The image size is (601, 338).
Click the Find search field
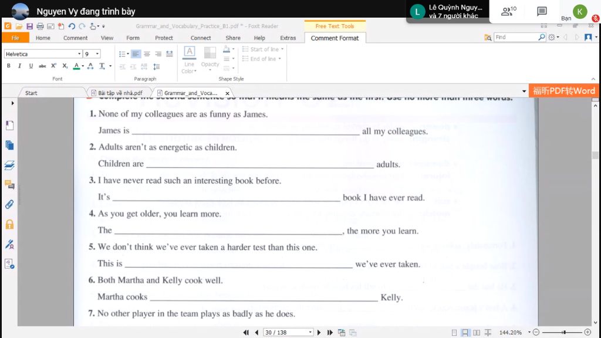pyautogui.click(x=515, y=37)
